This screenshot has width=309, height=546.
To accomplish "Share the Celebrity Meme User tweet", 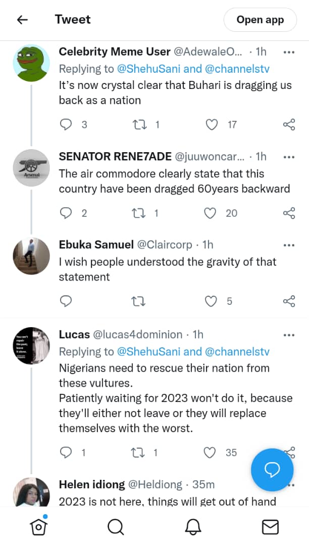I will click(x=289, y=124).
